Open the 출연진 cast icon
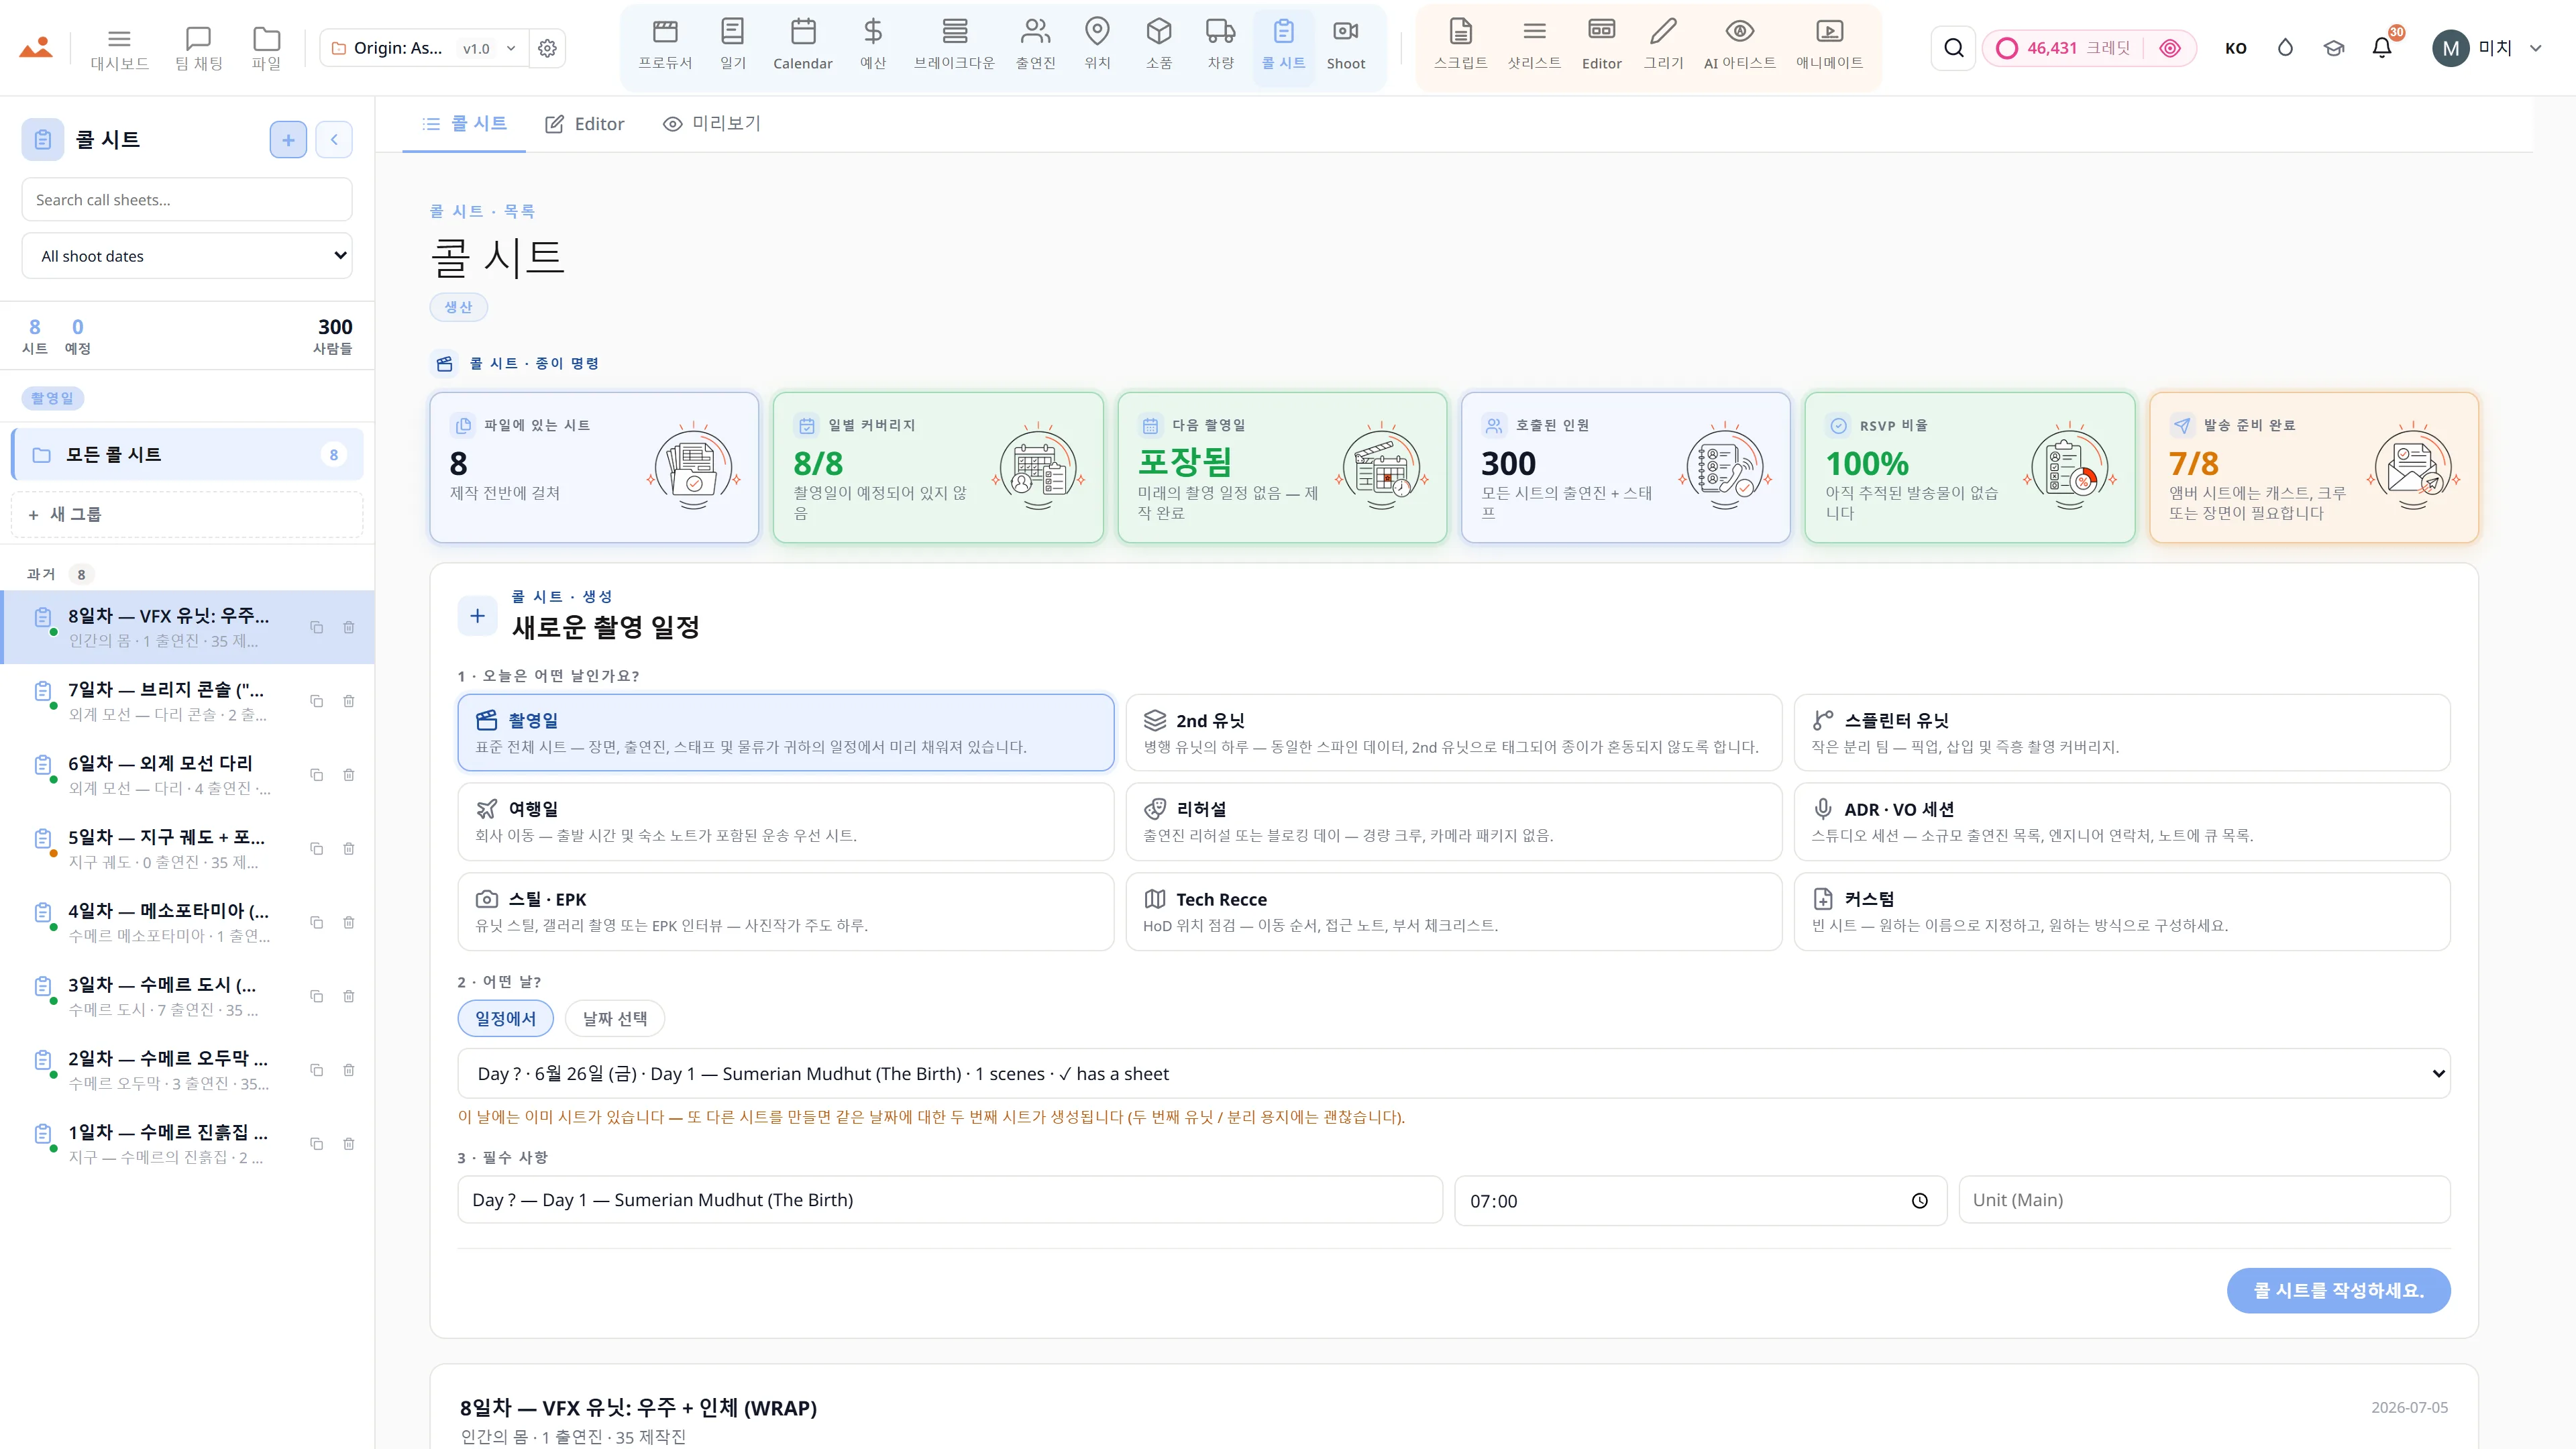The height and width of the screenshot is (1449, 2576). [1035, 46]
